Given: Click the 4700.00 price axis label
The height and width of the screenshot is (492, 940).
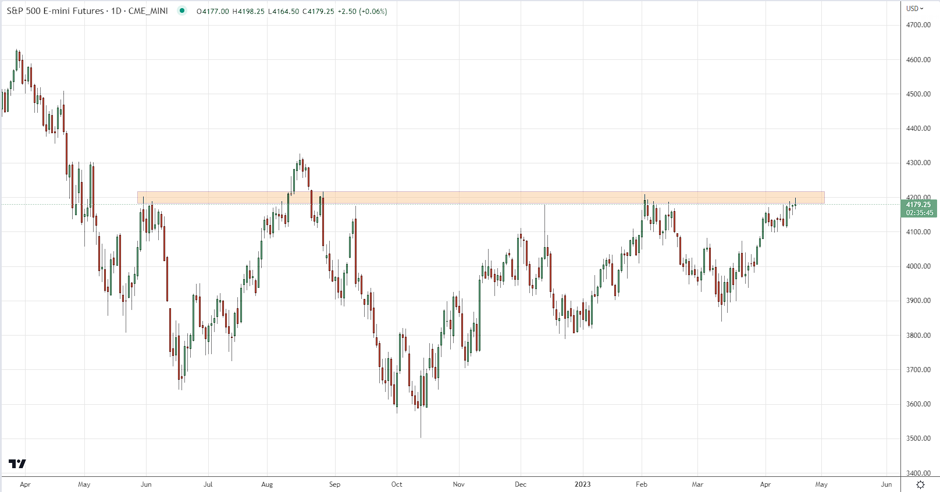Looking at the screenshot, I should pos(918,25).
